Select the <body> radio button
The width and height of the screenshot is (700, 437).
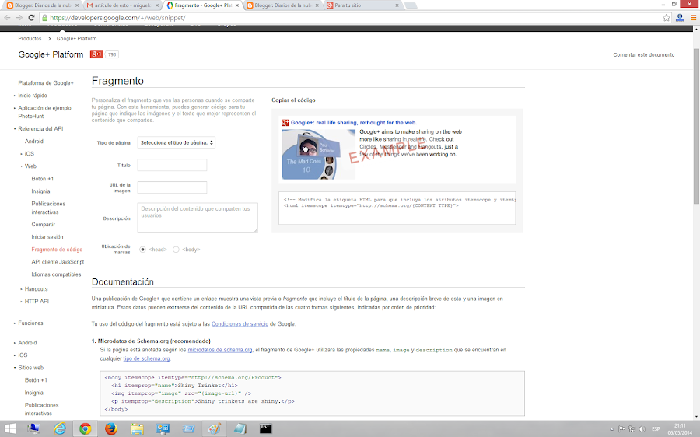(x=176, y=250)
